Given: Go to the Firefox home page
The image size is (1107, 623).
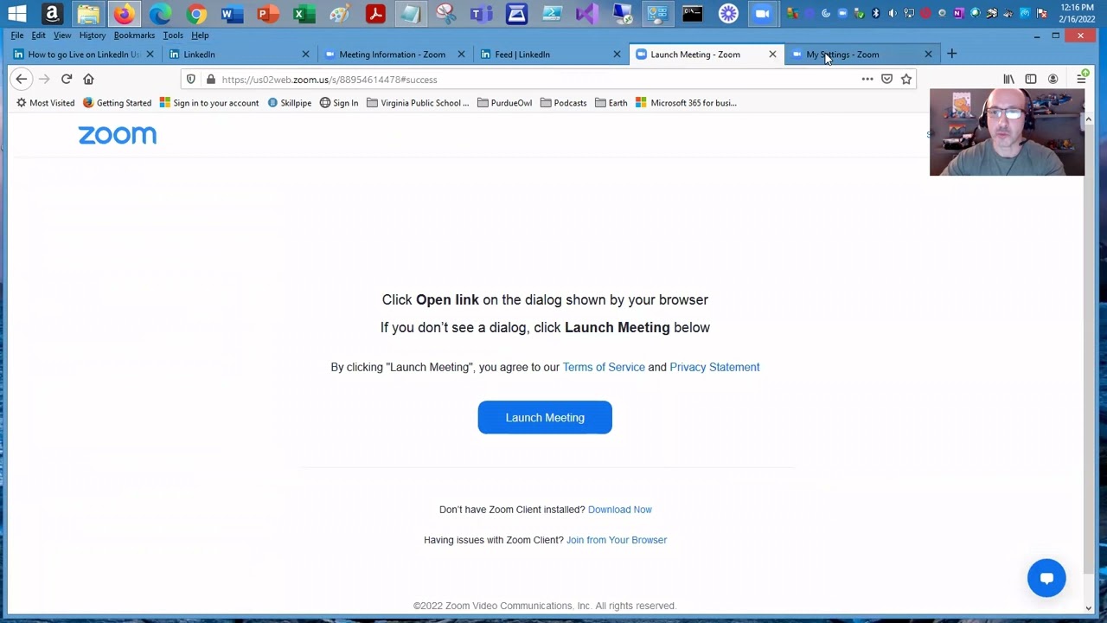Looking at the screenshot, I should [x=88, y=79].
